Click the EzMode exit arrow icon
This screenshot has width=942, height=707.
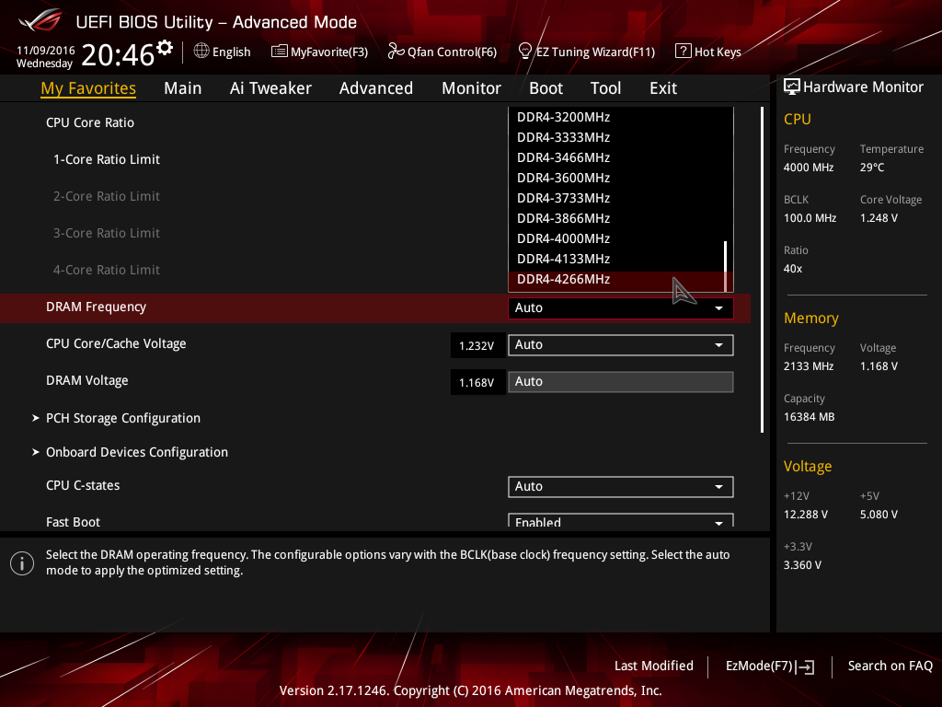pyautogui.click(x=805, y=666)
